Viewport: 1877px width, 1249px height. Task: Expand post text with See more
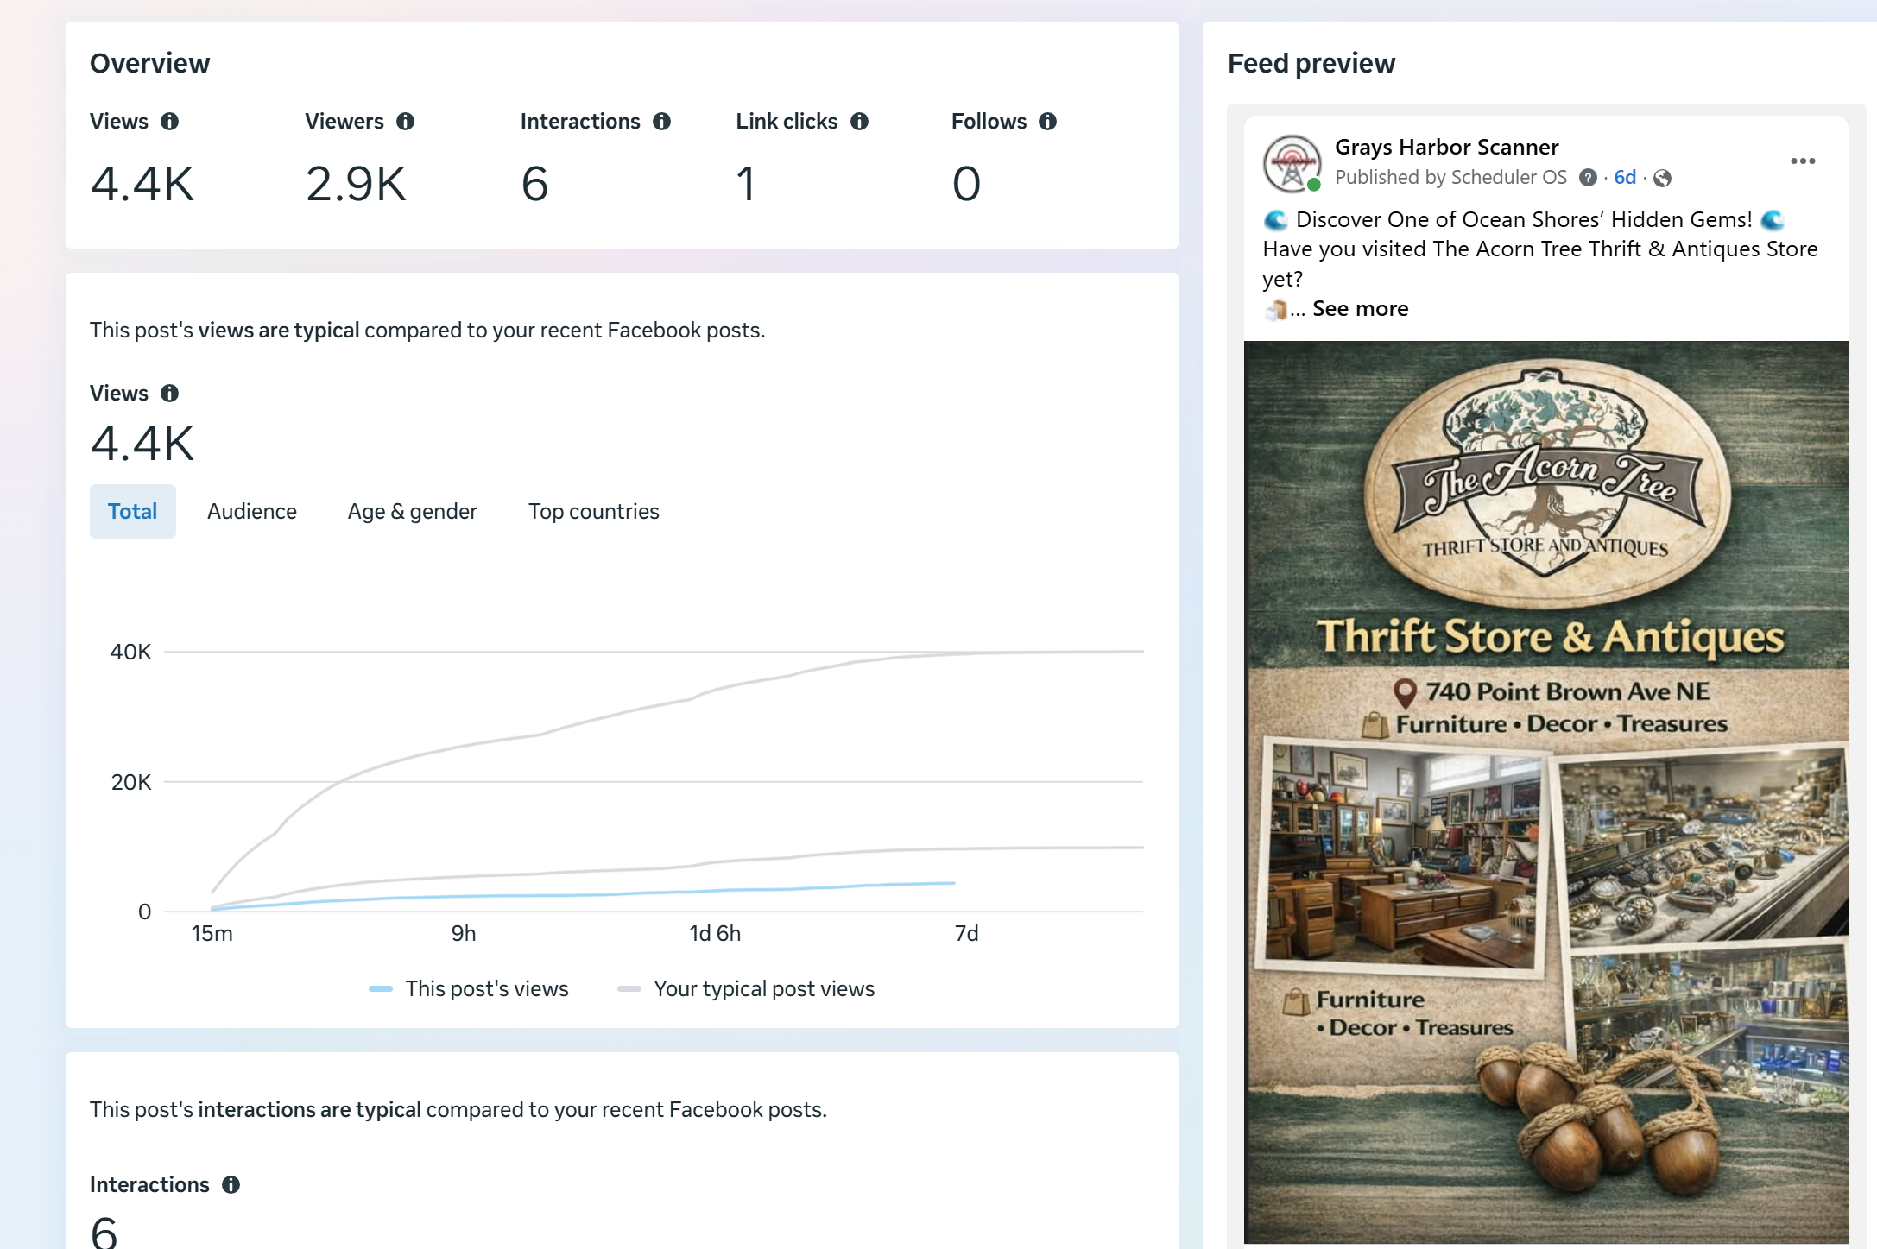pos(1361,309)
